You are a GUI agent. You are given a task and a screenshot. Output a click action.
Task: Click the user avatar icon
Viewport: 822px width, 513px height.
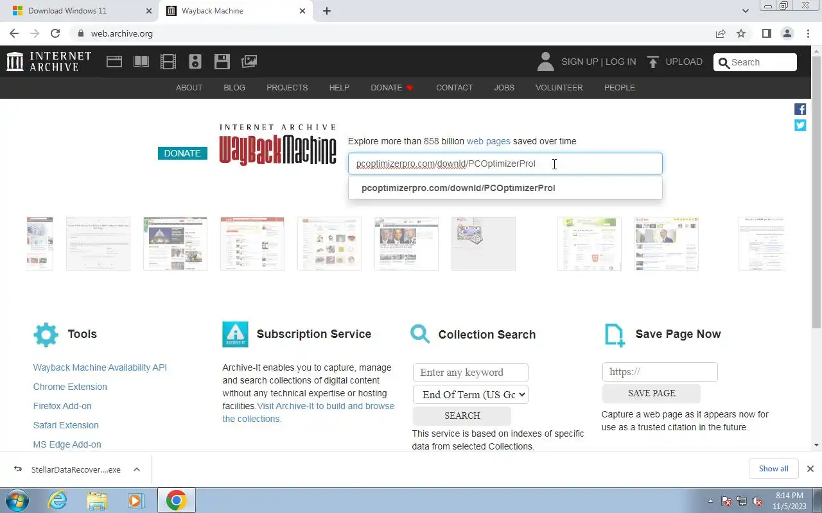pyautogui.click(x=545, y=62)
